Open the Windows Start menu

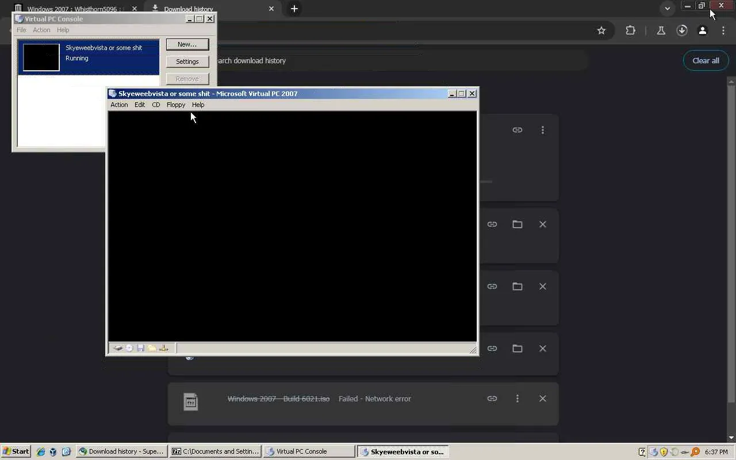coord(16,451)
